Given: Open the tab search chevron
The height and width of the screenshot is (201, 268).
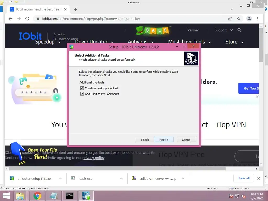Looking at the screenshot, I should [232, 9].
